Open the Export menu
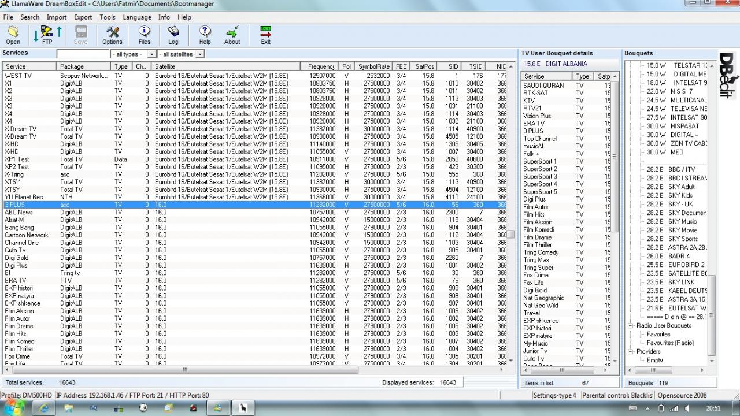The width and height of the screenshot is (740, 416). [83, 17]
